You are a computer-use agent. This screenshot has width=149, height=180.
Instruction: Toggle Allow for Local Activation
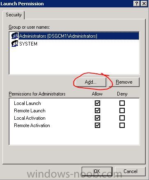(97, 118)
